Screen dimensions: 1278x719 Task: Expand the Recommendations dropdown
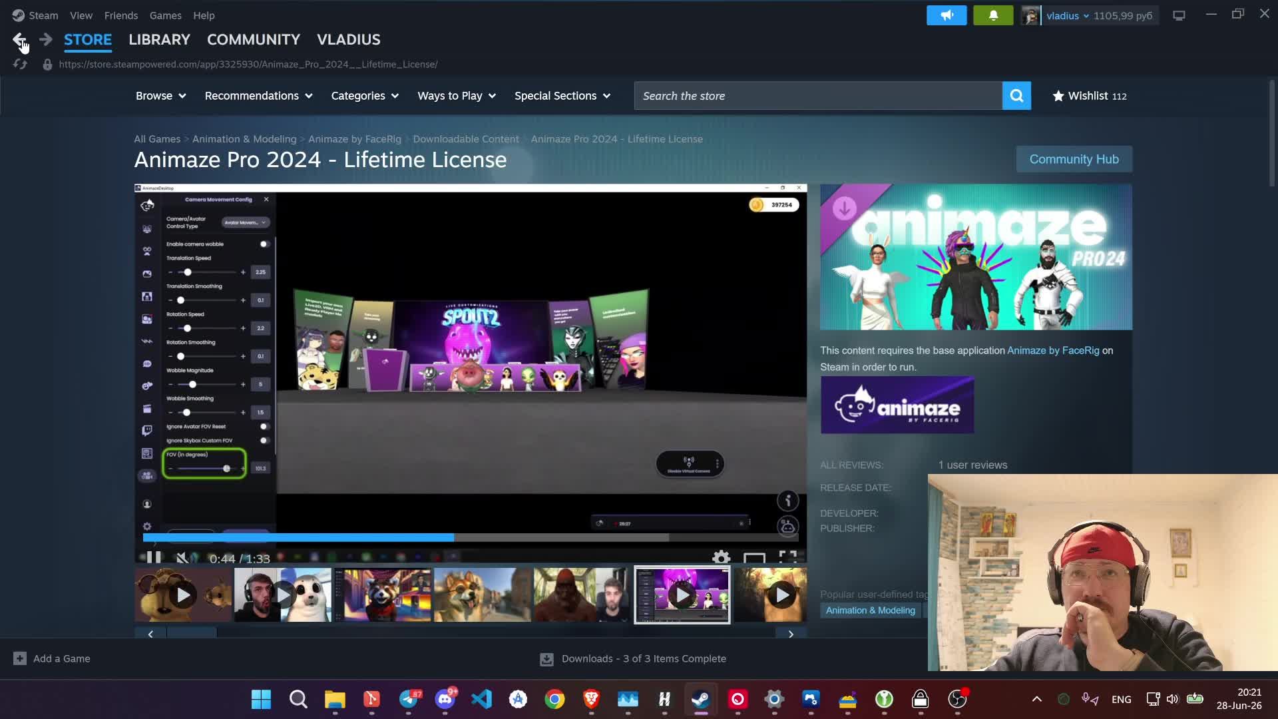[258, 96]
